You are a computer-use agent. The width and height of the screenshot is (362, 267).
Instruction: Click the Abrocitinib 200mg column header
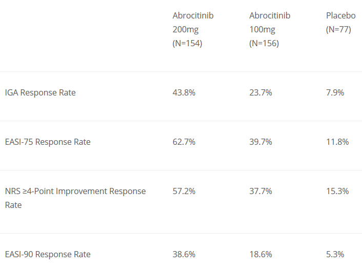(x=193, y=23)
